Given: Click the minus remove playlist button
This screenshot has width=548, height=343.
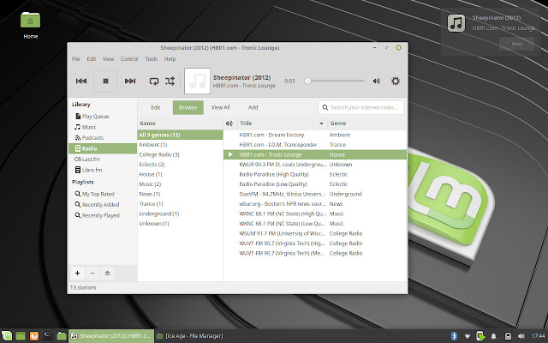Looking at the screenshot, I should (92, 273).
